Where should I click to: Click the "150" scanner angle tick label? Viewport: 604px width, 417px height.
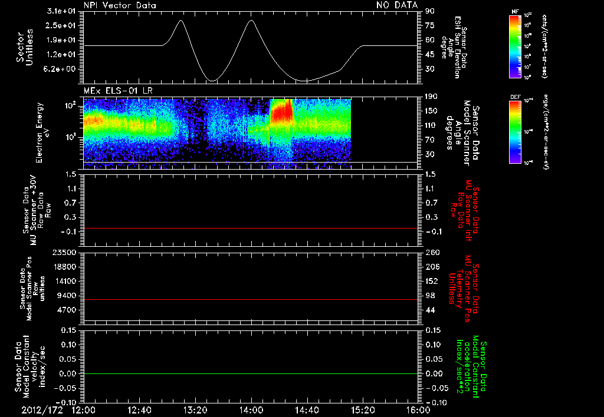[x=432, y=111]
